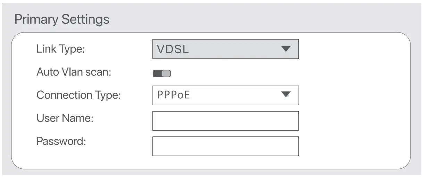Open the Link Type dropdown
Image resolution: width=422 pixels, height=177 pixels.
pos(225,49)
